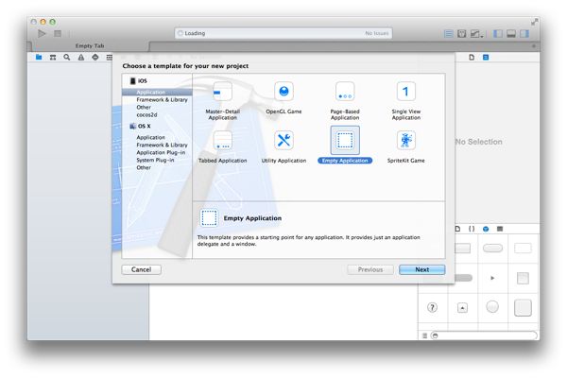Click the object library filter field

484,335
